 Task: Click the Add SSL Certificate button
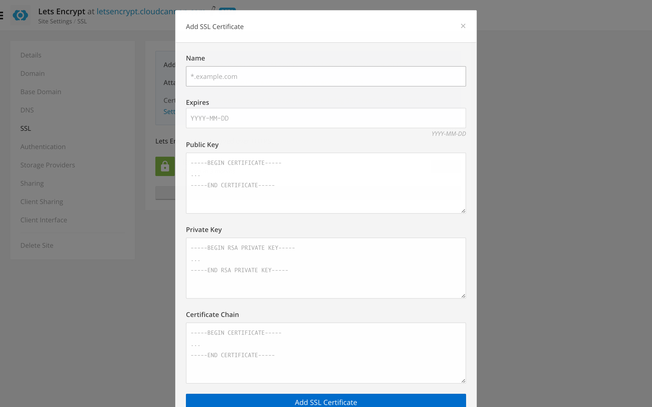click(326, 402)
